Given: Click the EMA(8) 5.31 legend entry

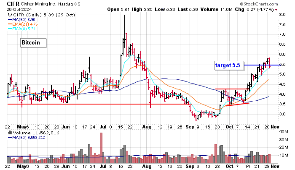Looking at the screenshot, I should tap(24, 29).
